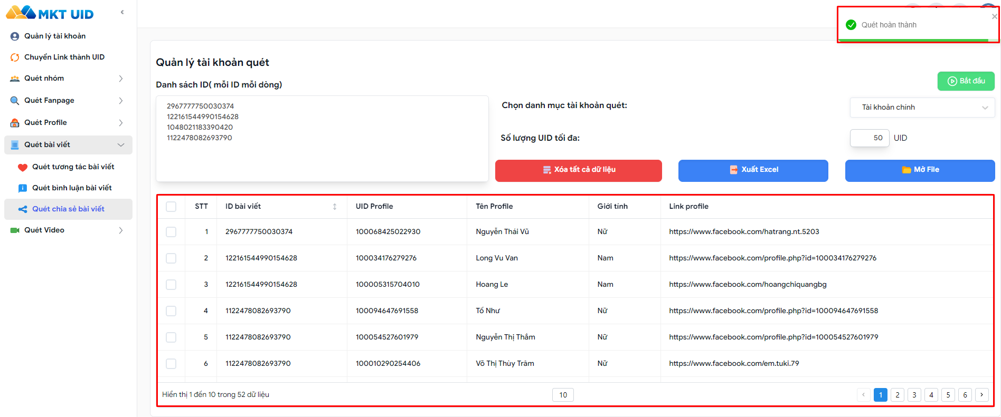Open Quản lý tài khoản menu
Screen dimensions: 1001x417
(55, 36)
